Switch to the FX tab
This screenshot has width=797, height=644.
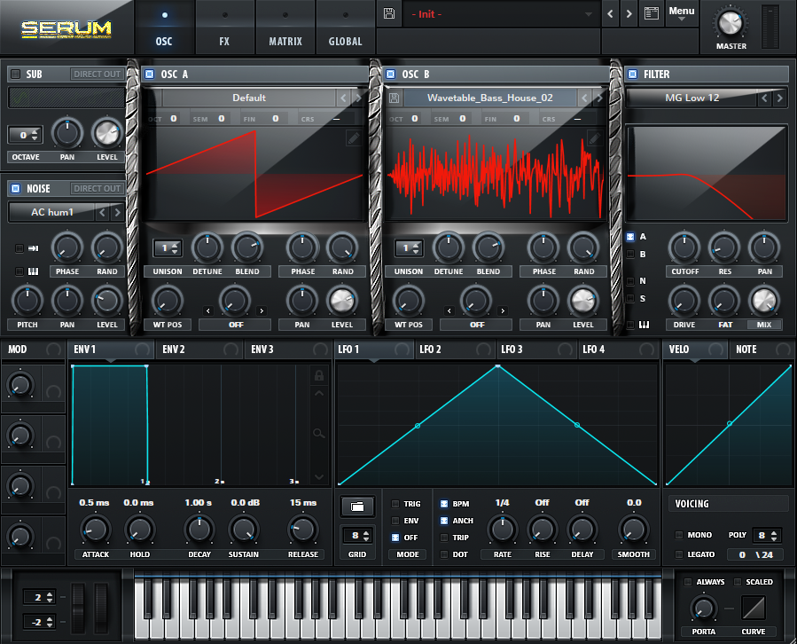click(224, 26)
